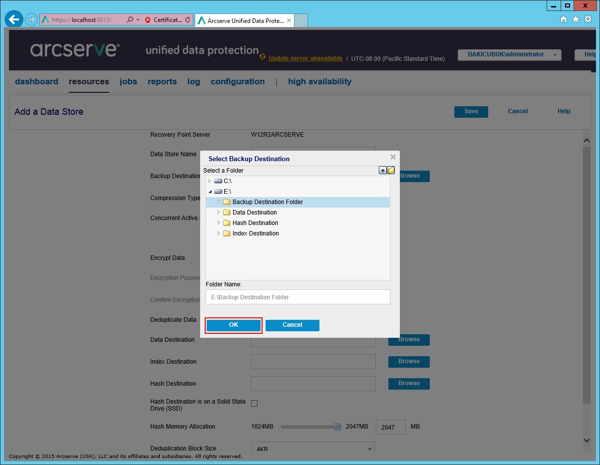Click the E:\ drive icon

[218, 192]
